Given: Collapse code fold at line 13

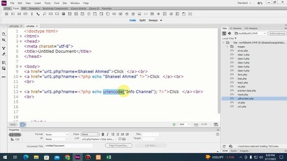Looking at the screenshot, I should [x=21, y=92].
